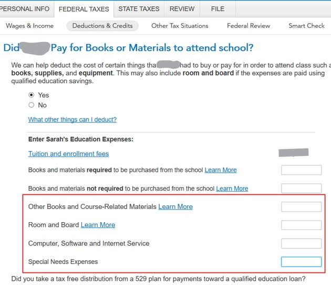
Task: Open the Personal Info tab
Action: [26, 9]
